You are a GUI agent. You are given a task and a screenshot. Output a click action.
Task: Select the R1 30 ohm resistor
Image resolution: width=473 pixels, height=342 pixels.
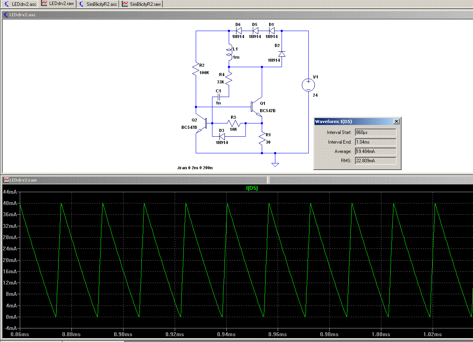[262, 139]
